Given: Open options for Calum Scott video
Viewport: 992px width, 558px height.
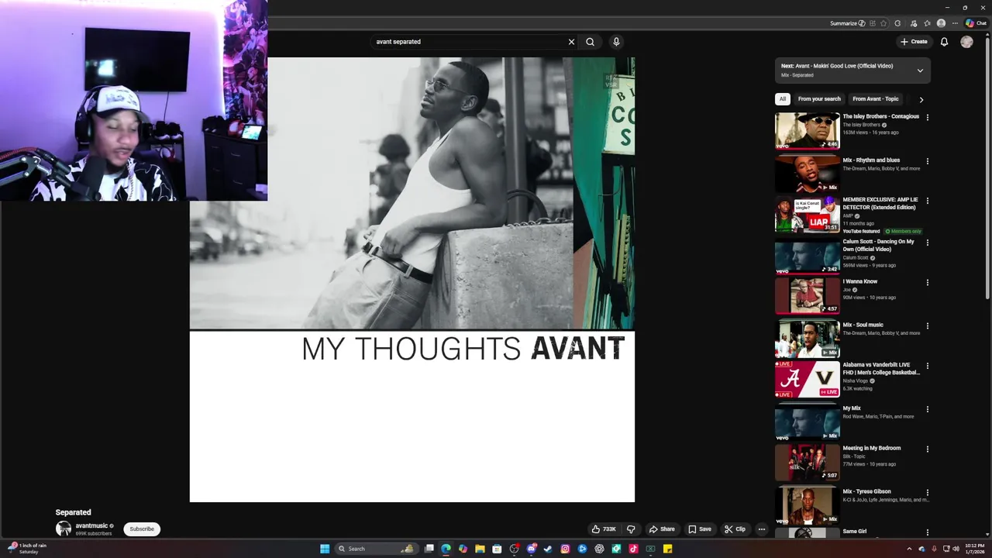Looking at the screenshot, I should [x=927, y=243].
